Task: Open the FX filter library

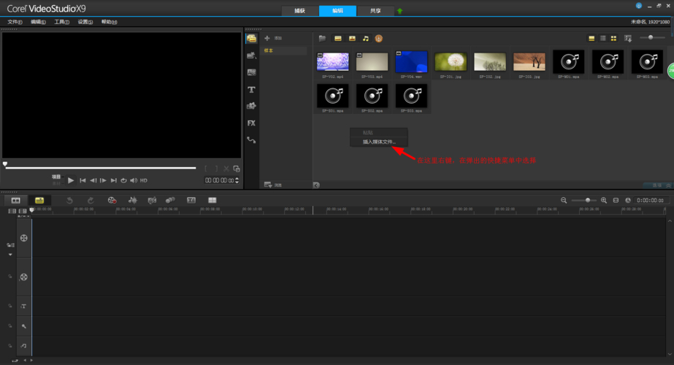Action: (251, 123)
